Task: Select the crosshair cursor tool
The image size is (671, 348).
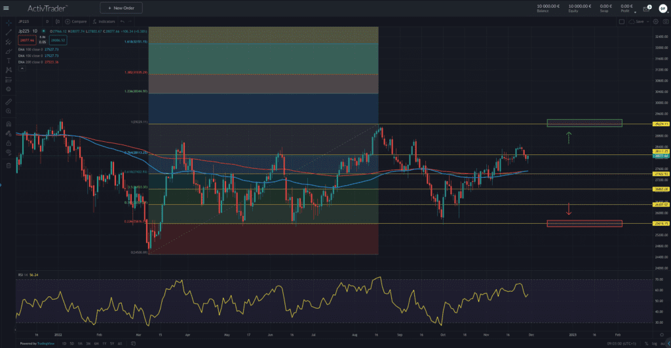Action: pos(9,23)
